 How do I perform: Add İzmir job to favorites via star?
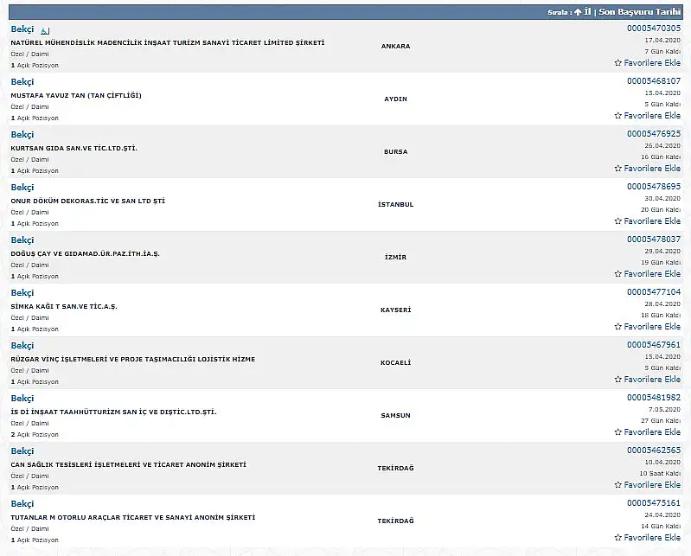pos(617,274)
